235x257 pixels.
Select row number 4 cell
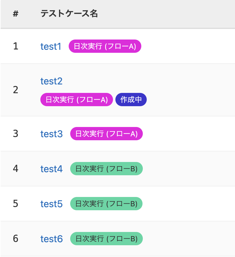[16, 169]
